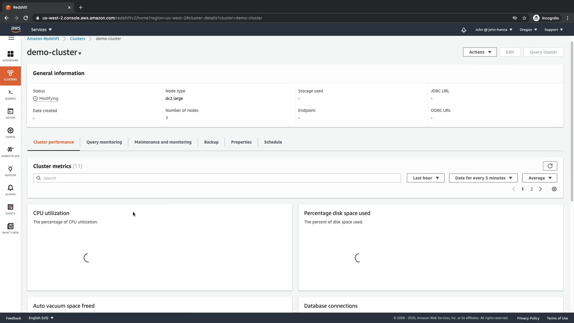Open the Average statistic dropdown
This screenshot has width=574, height=323.
(x=539, y=178)
